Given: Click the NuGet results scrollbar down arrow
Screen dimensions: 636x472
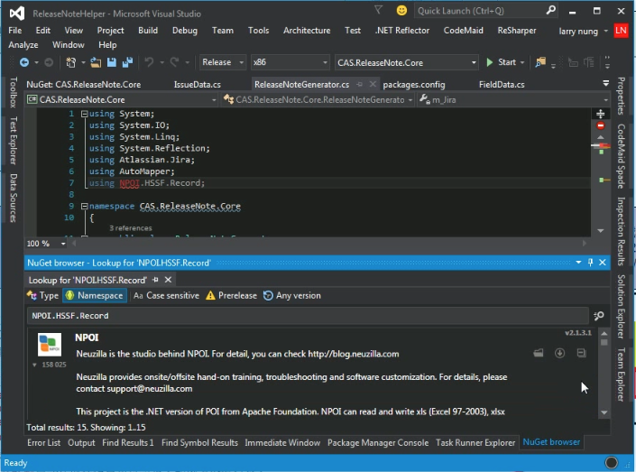Looking at the screenshot, I should (604, 412).
